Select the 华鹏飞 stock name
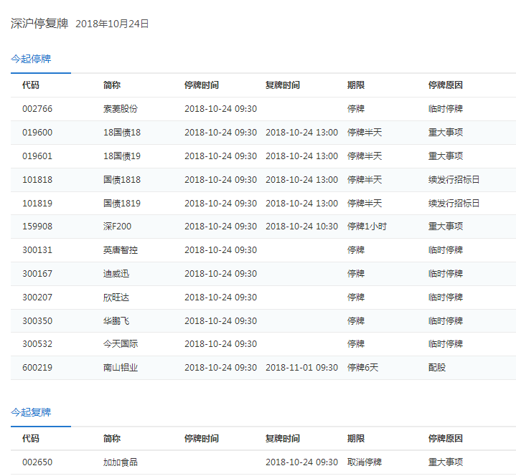This screenshot has width=516, height=476. 116,321
